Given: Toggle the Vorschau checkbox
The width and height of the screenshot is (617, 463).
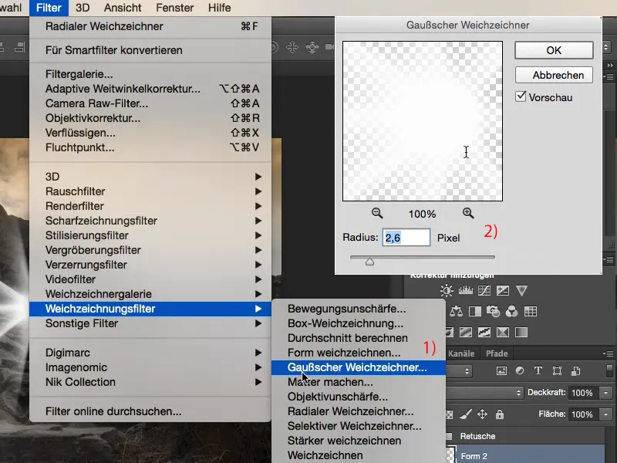Looking at the screenshot, I should [x=521, y=96].
